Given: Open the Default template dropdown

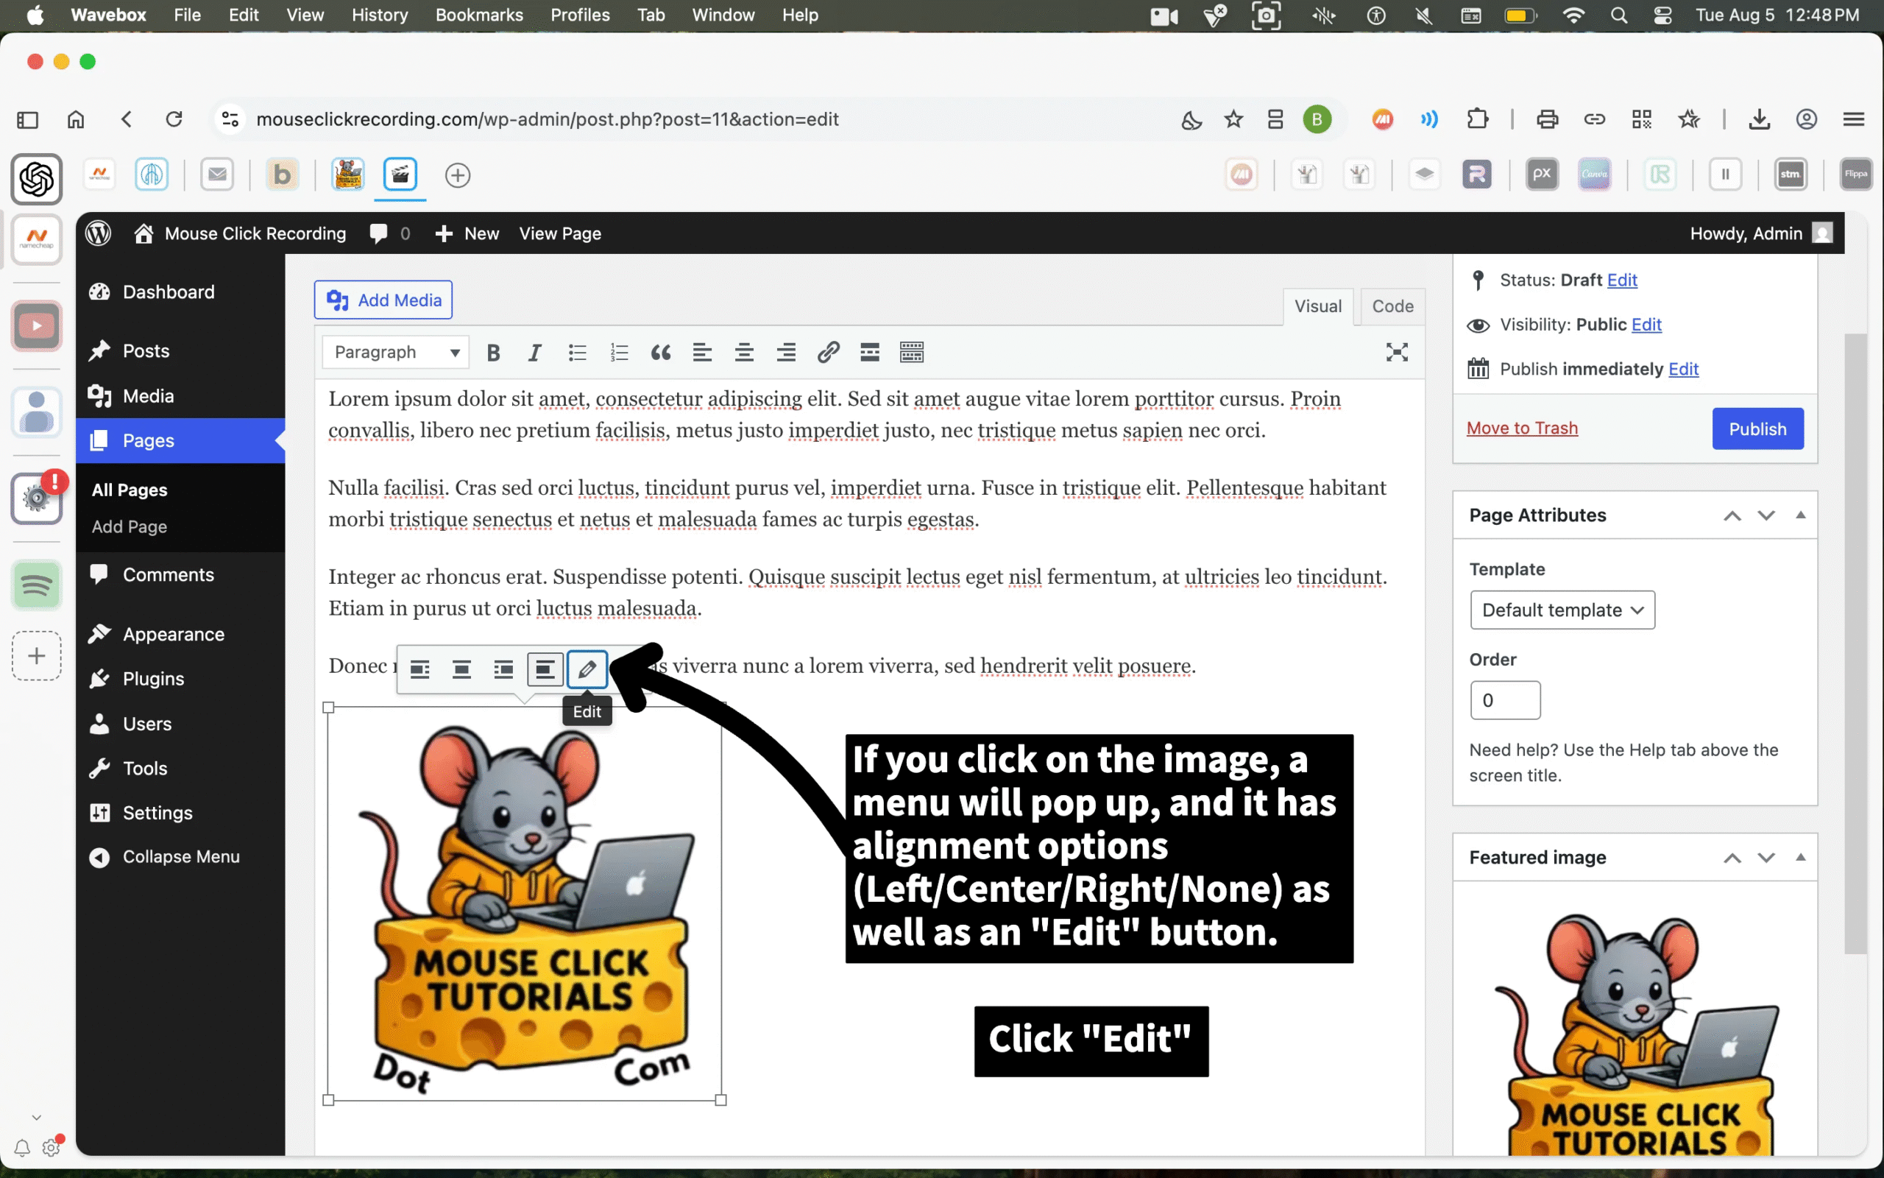Looking at the screenshot, I should [x=1562, y=610].
